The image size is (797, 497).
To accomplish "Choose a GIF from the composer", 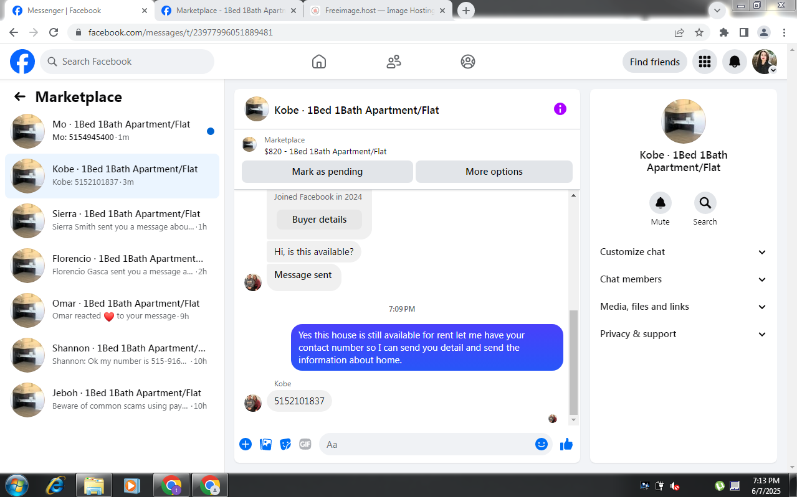I will pos(305,444).
